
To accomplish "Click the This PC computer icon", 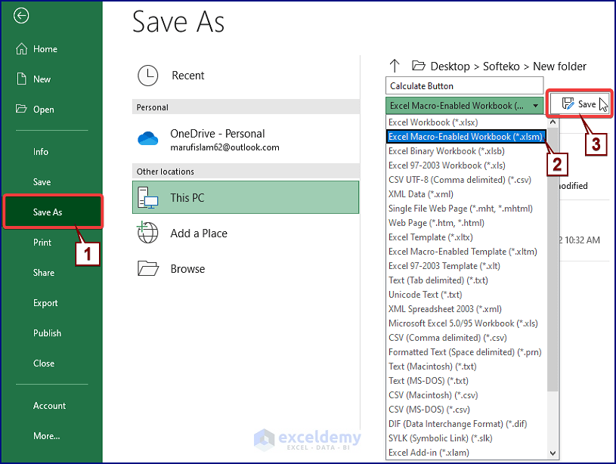I will tap(147, 198).
